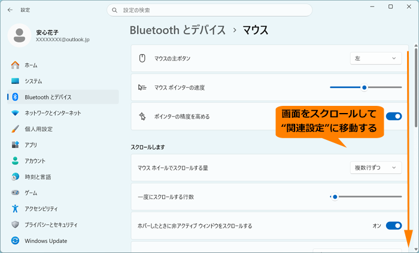Open アプリ settings
The height and width of the screenshot is (253, 419).
pos(63,145)
